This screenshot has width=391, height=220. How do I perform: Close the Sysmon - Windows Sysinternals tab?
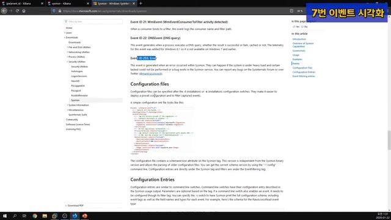click(134, 4)
